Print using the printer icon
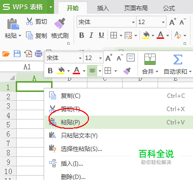193x180 pixels. [x=39, y=54]
